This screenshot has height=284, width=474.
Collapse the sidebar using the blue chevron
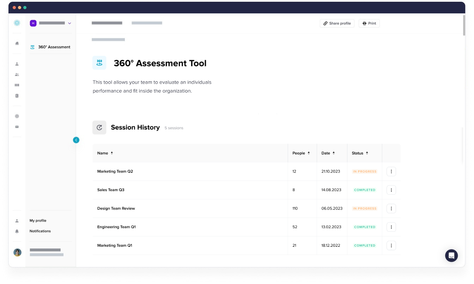(x=76, y=140)
